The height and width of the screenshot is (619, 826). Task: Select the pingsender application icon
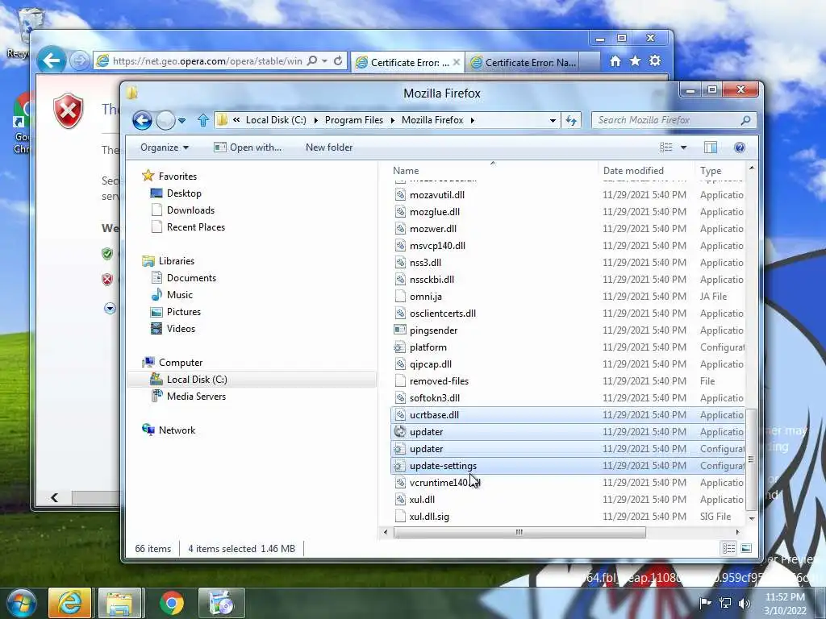tap(400, 330)
